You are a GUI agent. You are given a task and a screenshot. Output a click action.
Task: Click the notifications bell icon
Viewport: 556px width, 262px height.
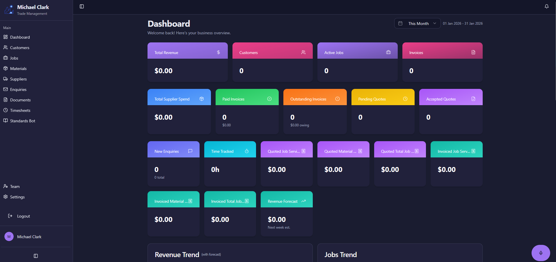546,6
